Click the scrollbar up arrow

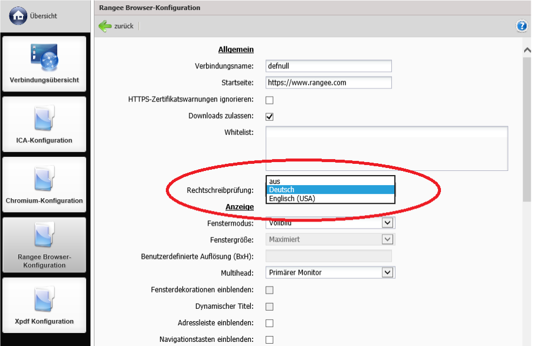[x=528, y=51]
